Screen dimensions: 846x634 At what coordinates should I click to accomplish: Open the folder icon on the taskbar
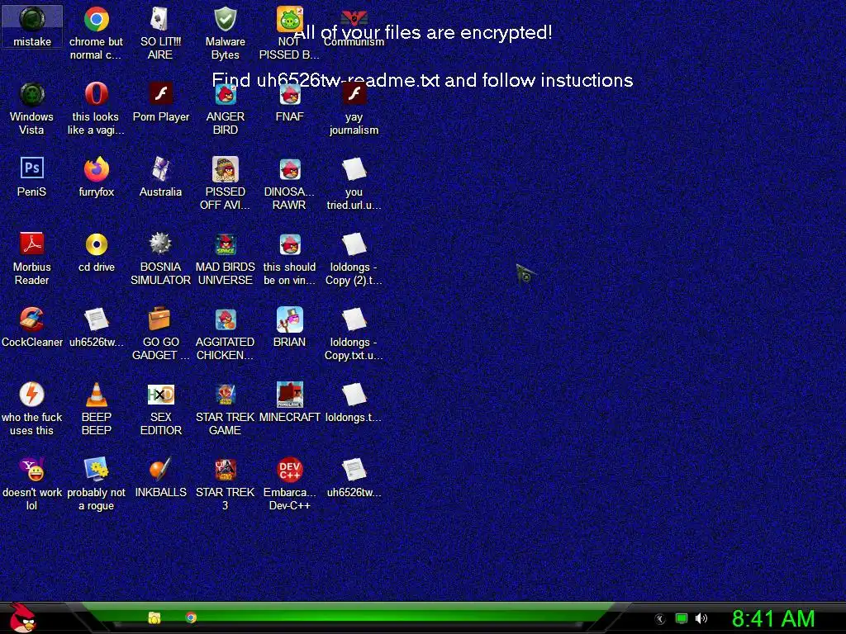154,617
